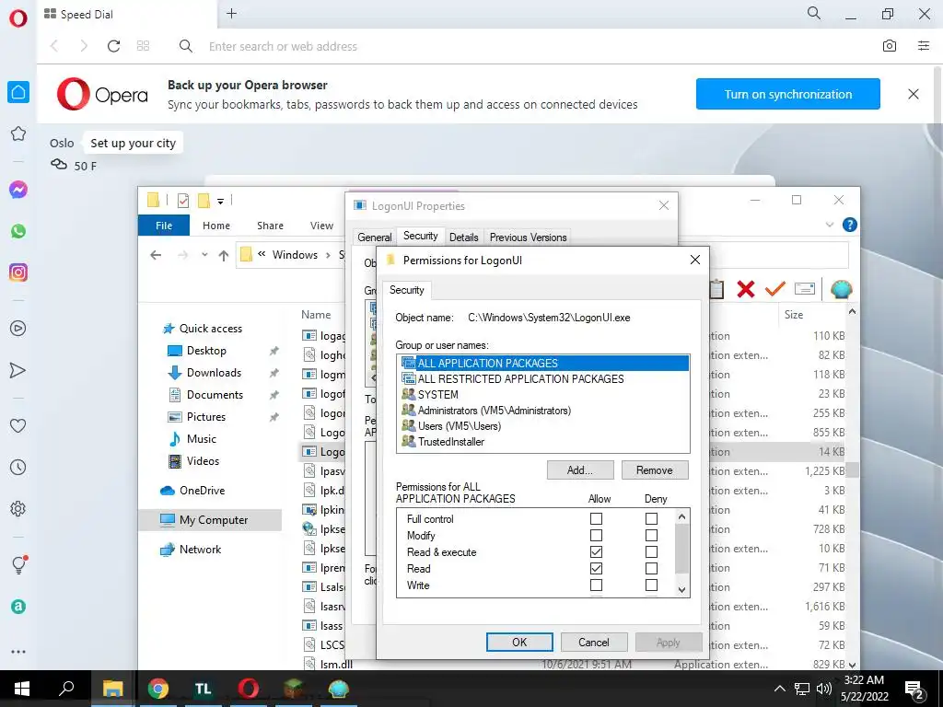Check Allow for Modify

596,535
